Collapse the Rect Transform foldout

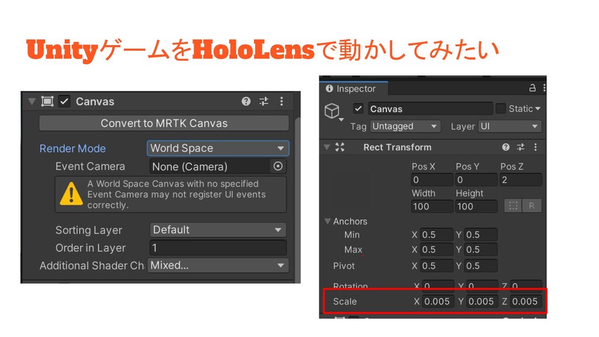(327, 147)
